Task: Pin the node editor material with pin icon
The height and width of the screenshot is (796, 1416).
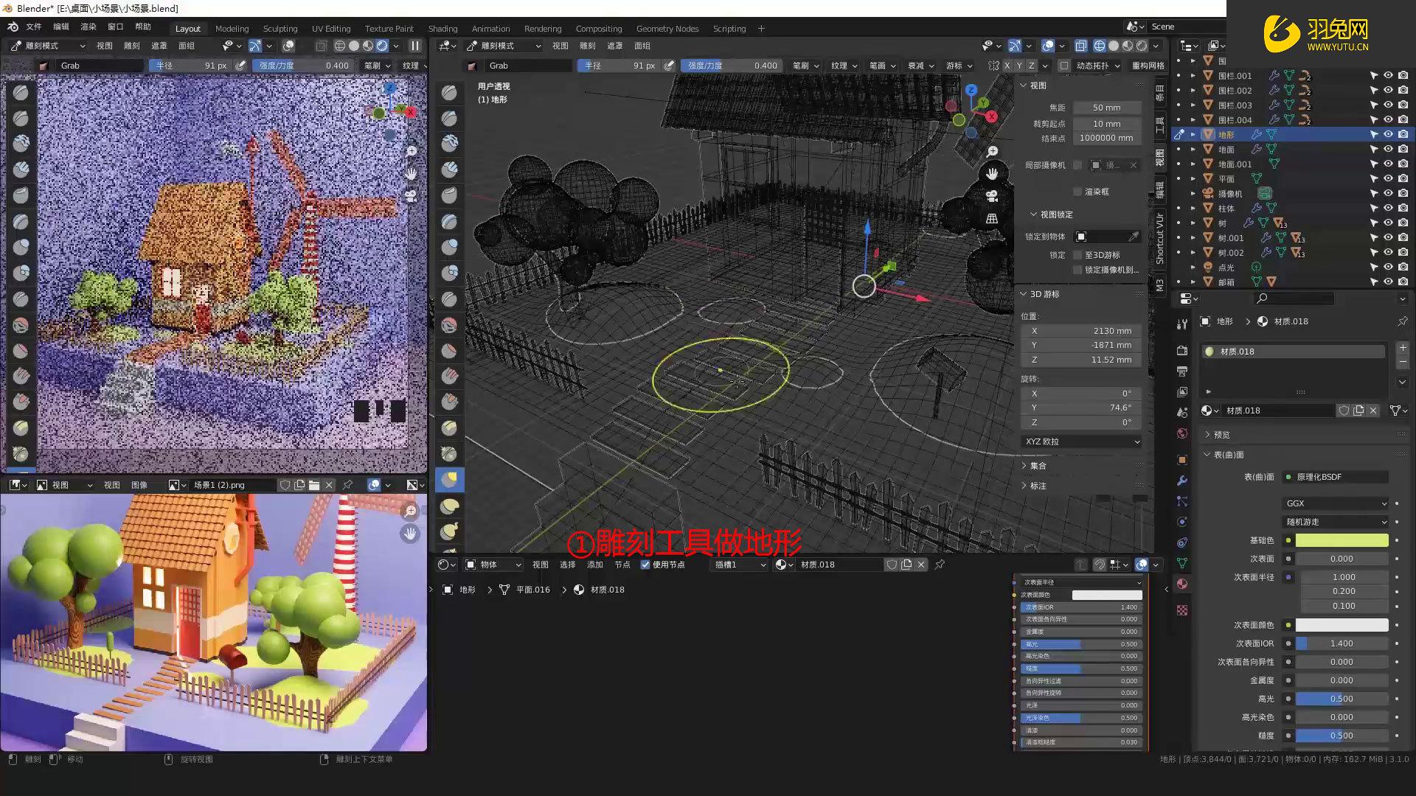Action: tap(940, 565)
